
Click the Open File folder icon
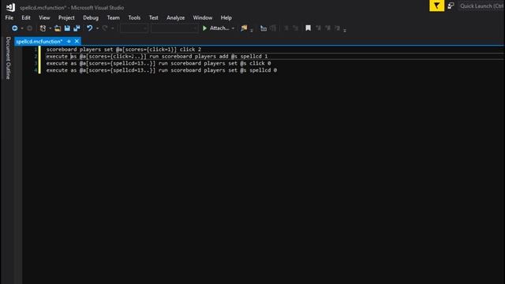point(58,28)
